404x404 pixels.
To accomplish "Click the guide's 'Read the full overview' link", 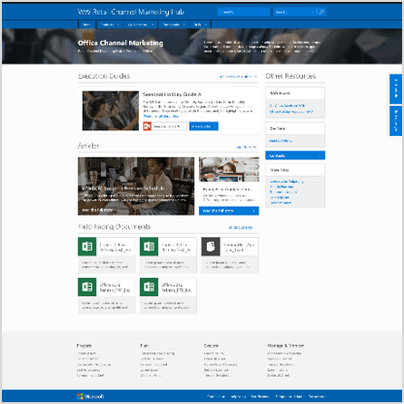I will (161, 116).
